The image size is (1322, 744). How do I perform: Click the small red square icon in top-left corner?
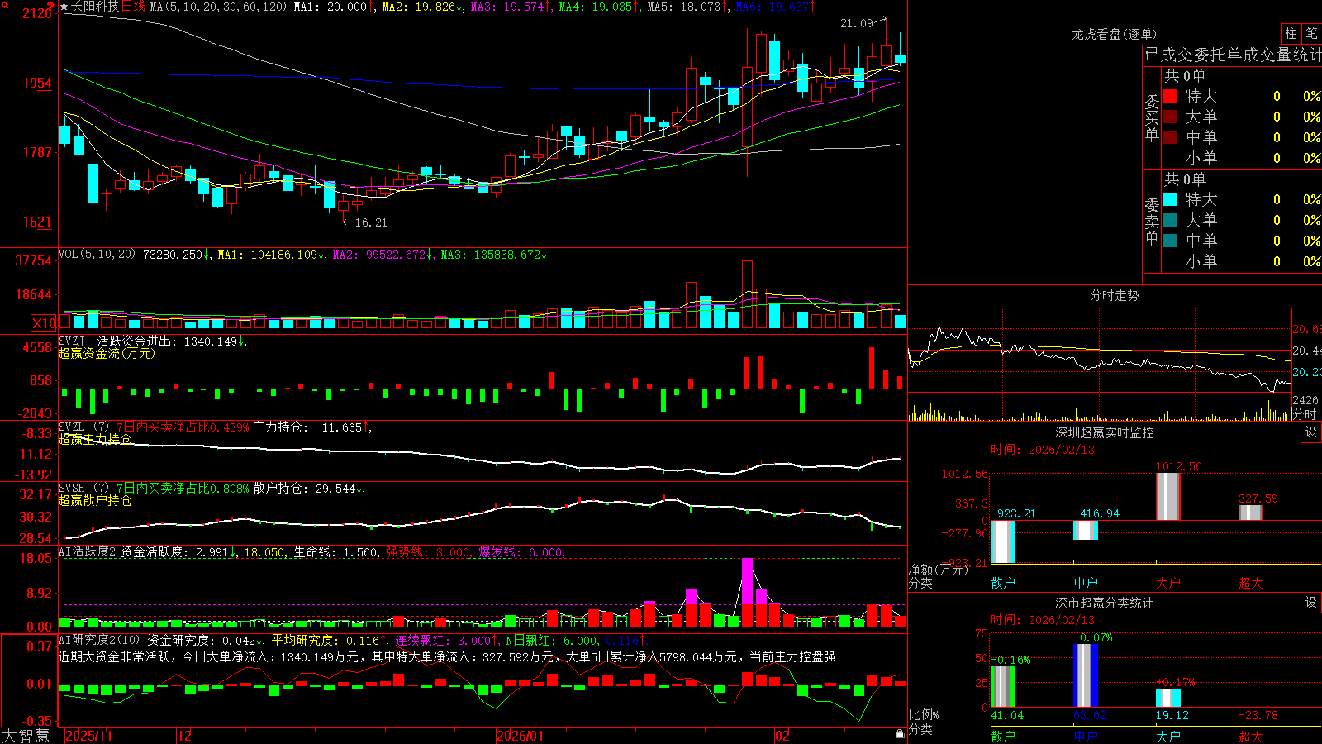(4, 4)
